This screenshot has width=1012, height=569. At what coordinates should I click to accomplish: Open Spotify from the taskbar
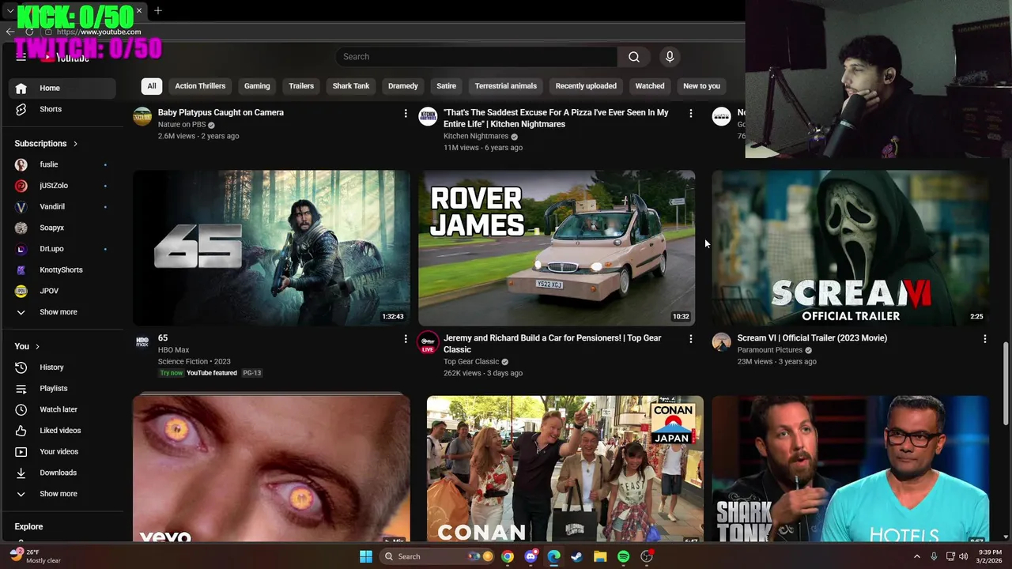[623, 556]
